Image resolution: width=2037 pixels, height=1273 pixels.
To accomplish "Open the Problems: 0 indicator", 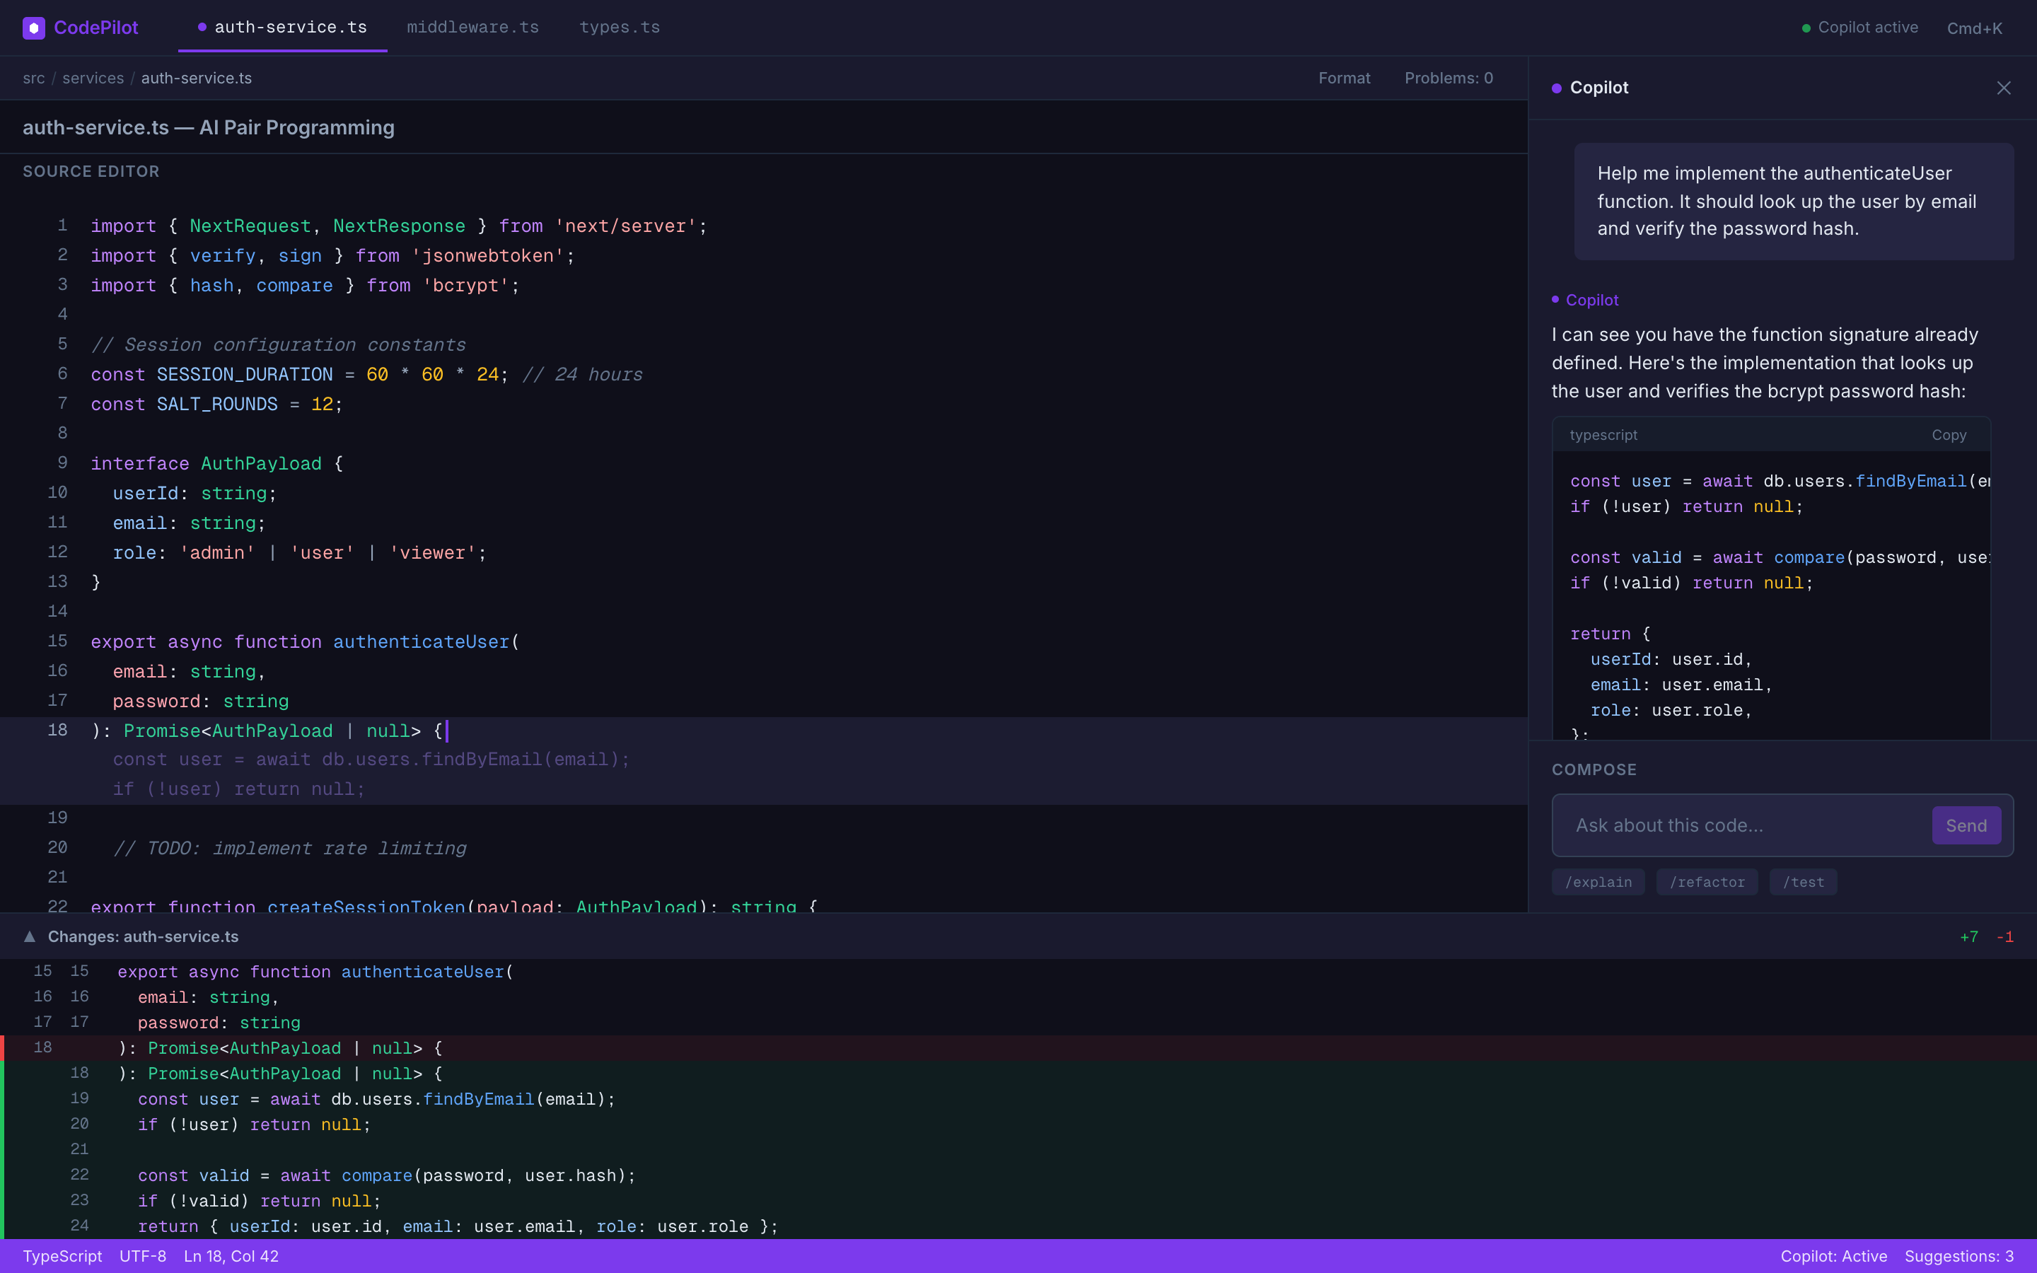I will [x=1448, y=79].
